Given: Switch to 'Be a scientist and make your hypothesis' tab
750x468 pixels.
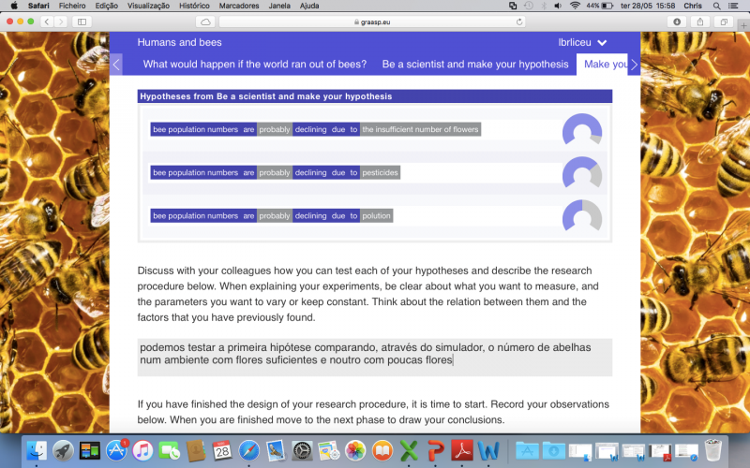Looking at the screenshot, I should pyautogui.click(x=474, y=65).
